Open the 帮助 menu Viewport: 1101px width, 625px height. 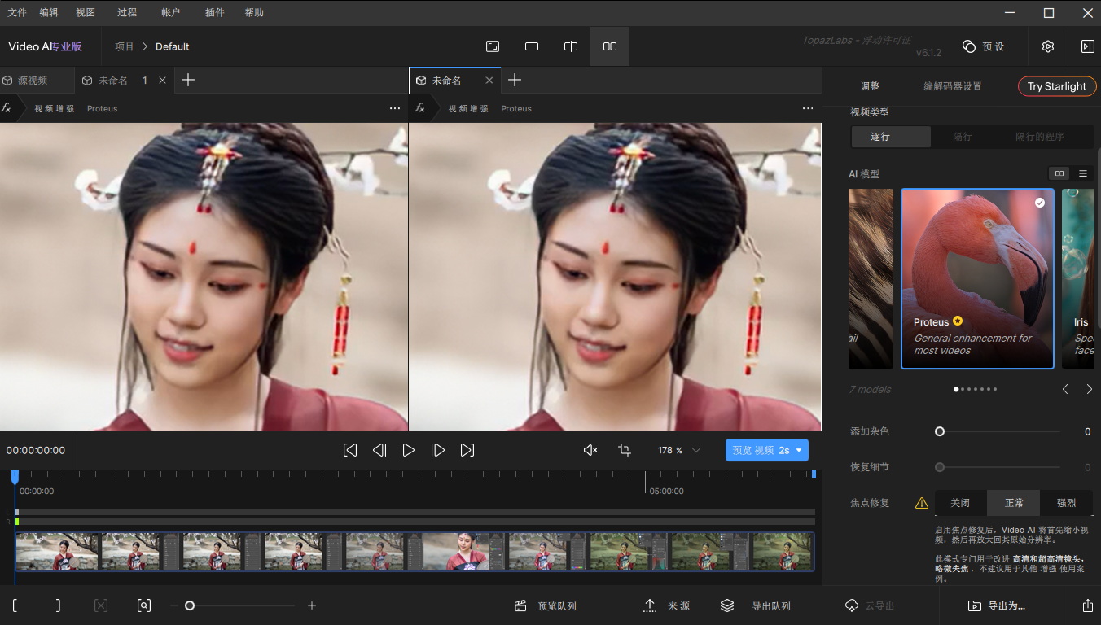pyautogui.click(x=254, y=13)
